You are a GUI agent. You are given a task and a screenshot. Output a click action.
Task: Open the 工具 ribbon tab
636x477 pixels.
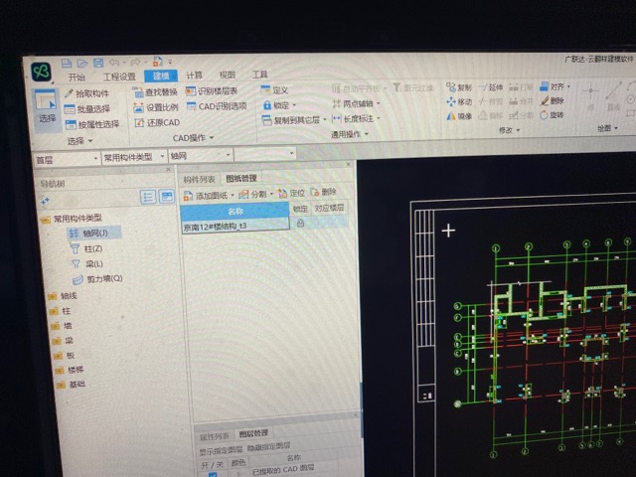point(259,75)
